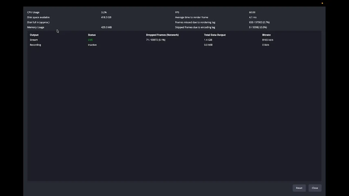Image resolution: width=349 pixels, height=196 pixels.
Task: Click the CPU Usage label
Action: 33,12
